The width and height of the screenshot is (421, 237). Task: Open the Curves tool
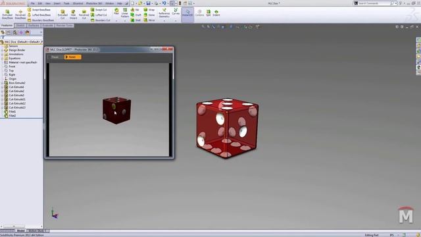point(176,11)
